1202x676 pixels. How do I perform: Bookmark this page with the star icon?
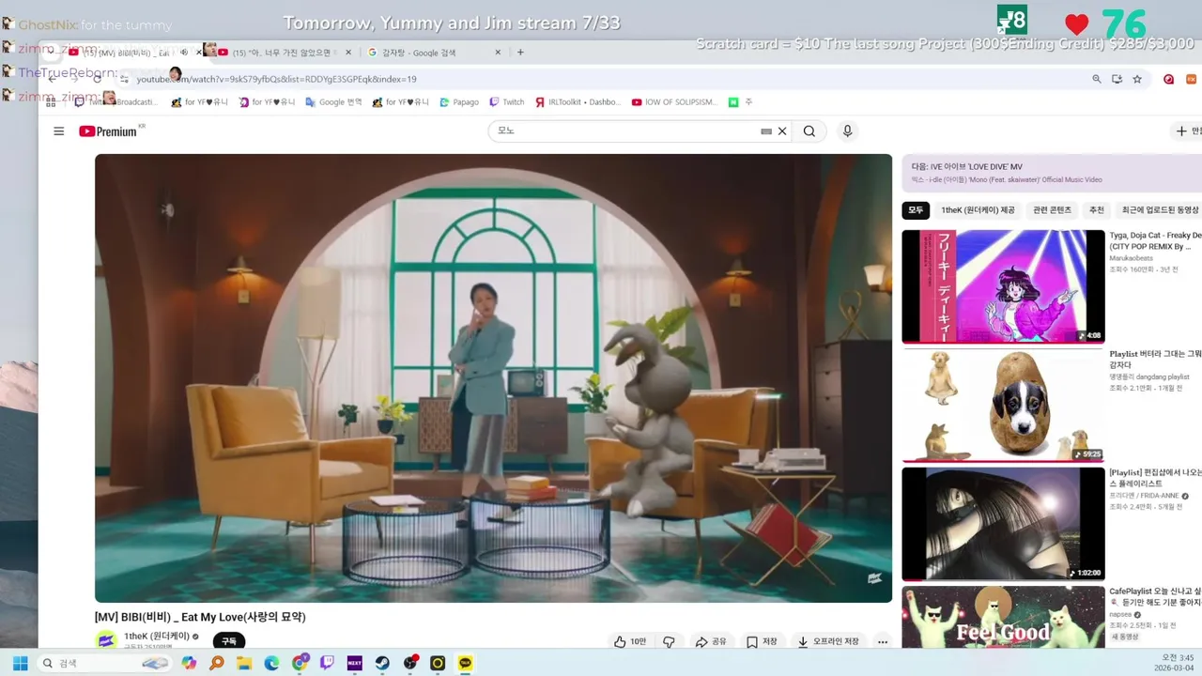click(1137, 80)
